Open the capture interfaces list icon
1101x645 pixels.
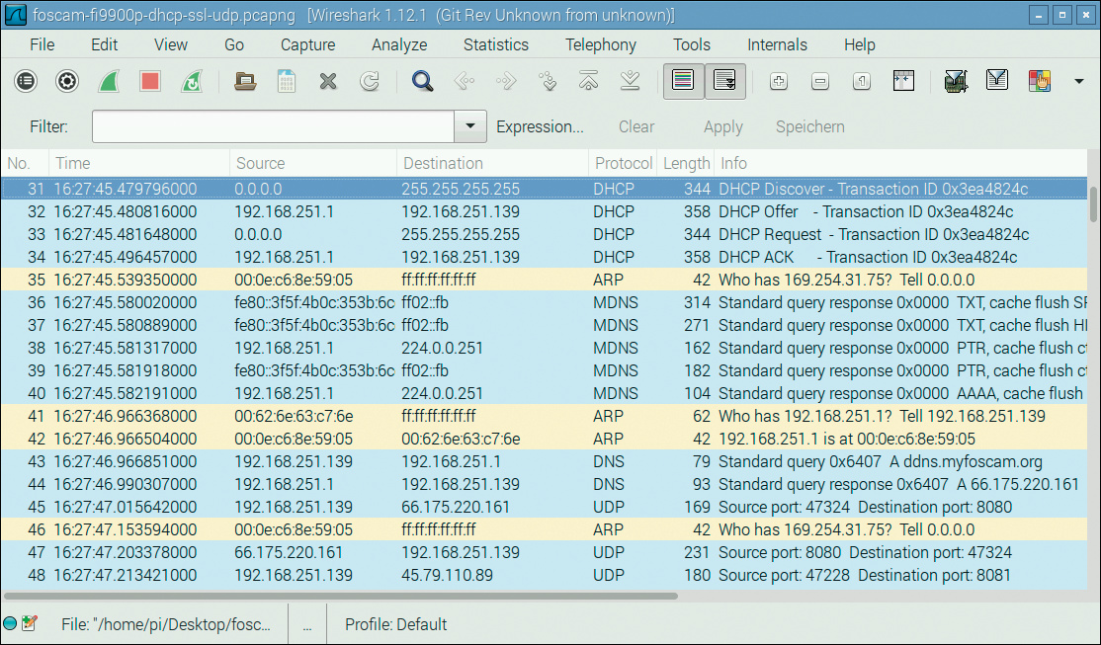(26, 82)
